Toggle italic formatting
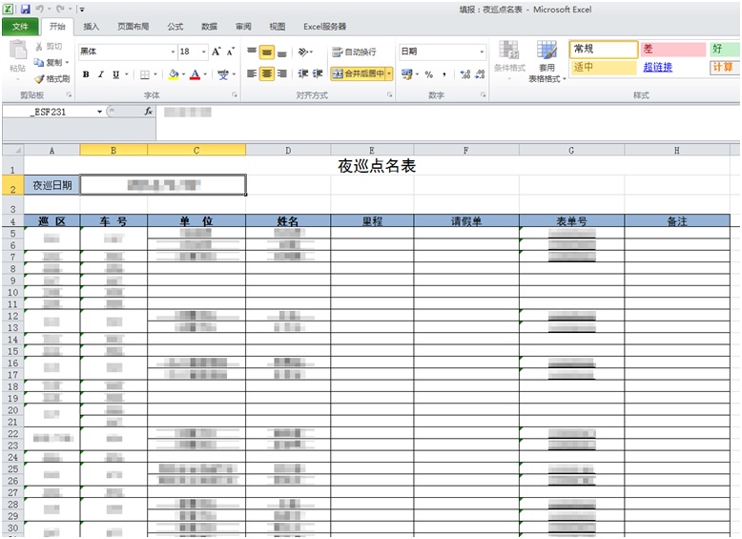The width and height of the screenshot is (742, 539). coord(101,74)
